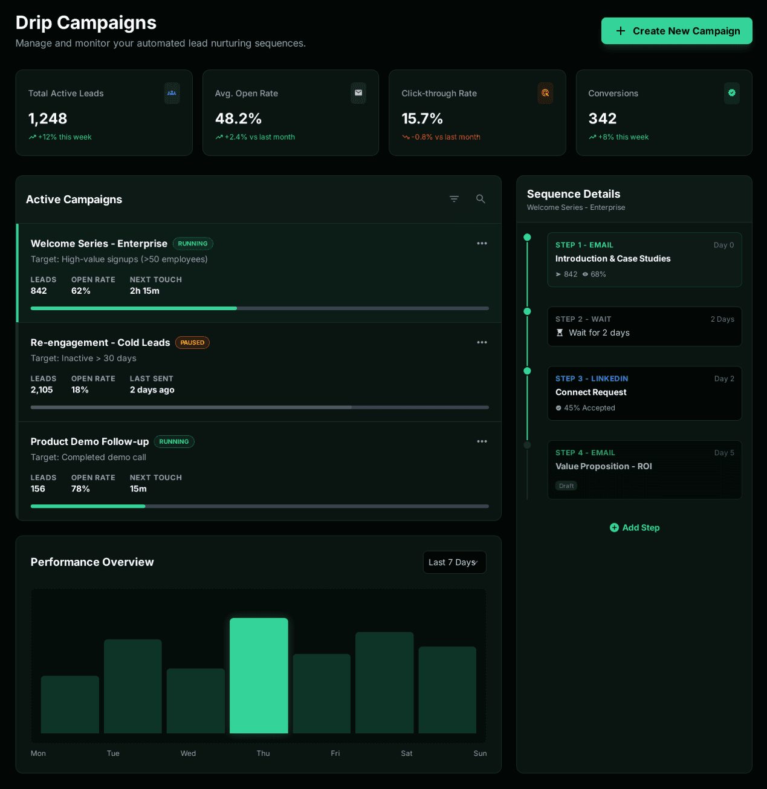Image resolution: width=767 pixels, height=789 pixels.
Task: Open Step 3 LinkedIn Connect Request card
Action: [644, 393]
